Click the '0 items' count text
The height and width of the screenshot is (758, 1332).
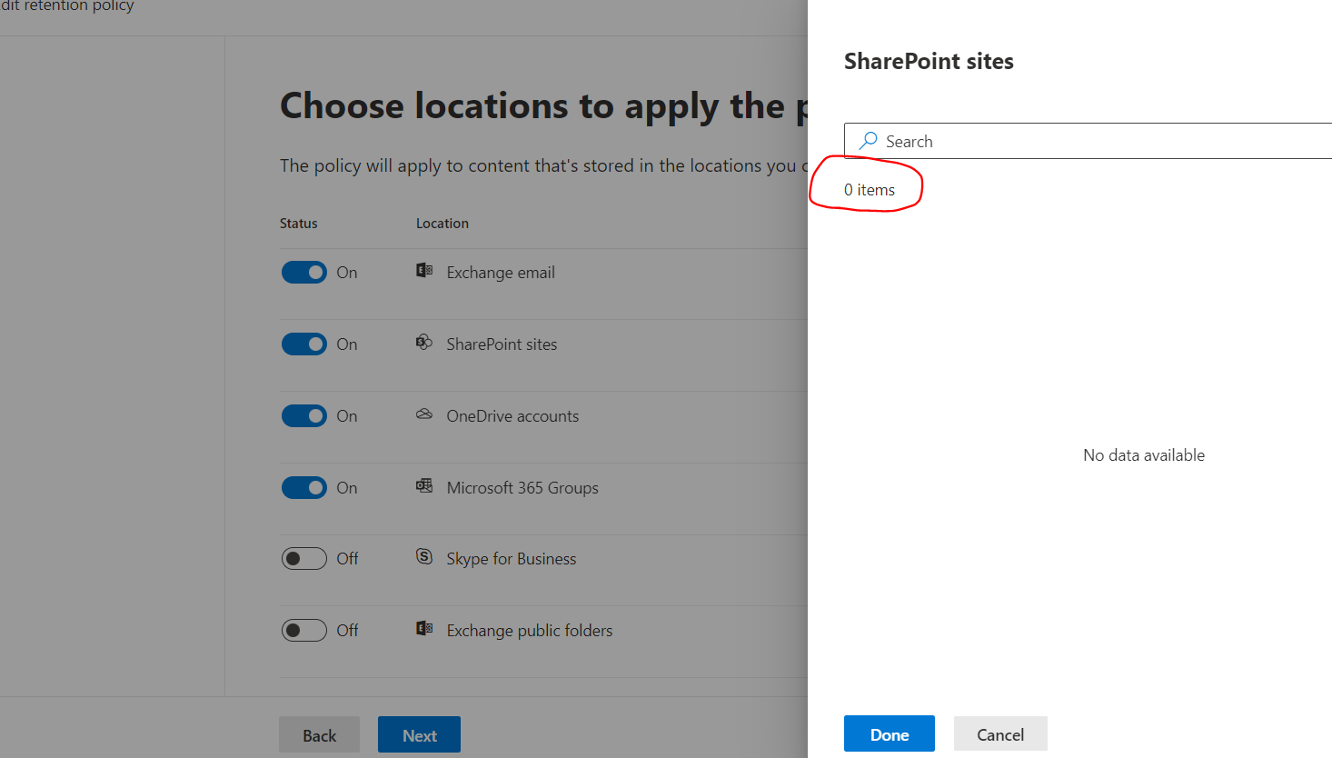click(x=870, y=190)
